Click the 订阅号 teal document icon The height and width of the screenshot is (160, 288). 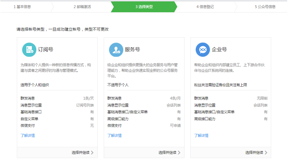coord(29,50)
